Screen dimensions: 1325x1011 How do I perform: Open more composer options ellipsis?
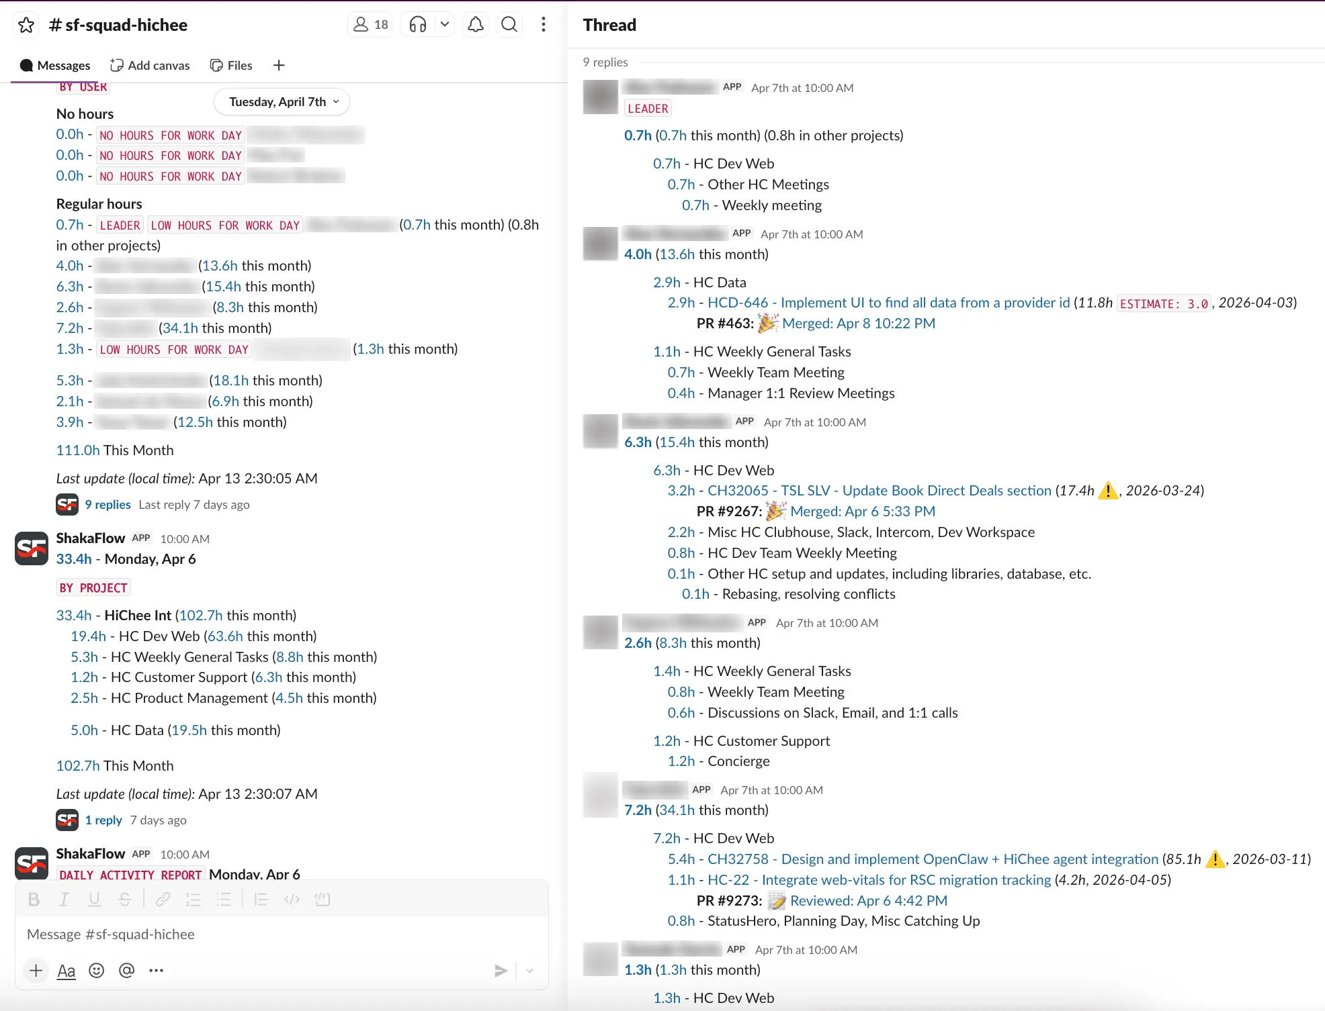[157, 971]
